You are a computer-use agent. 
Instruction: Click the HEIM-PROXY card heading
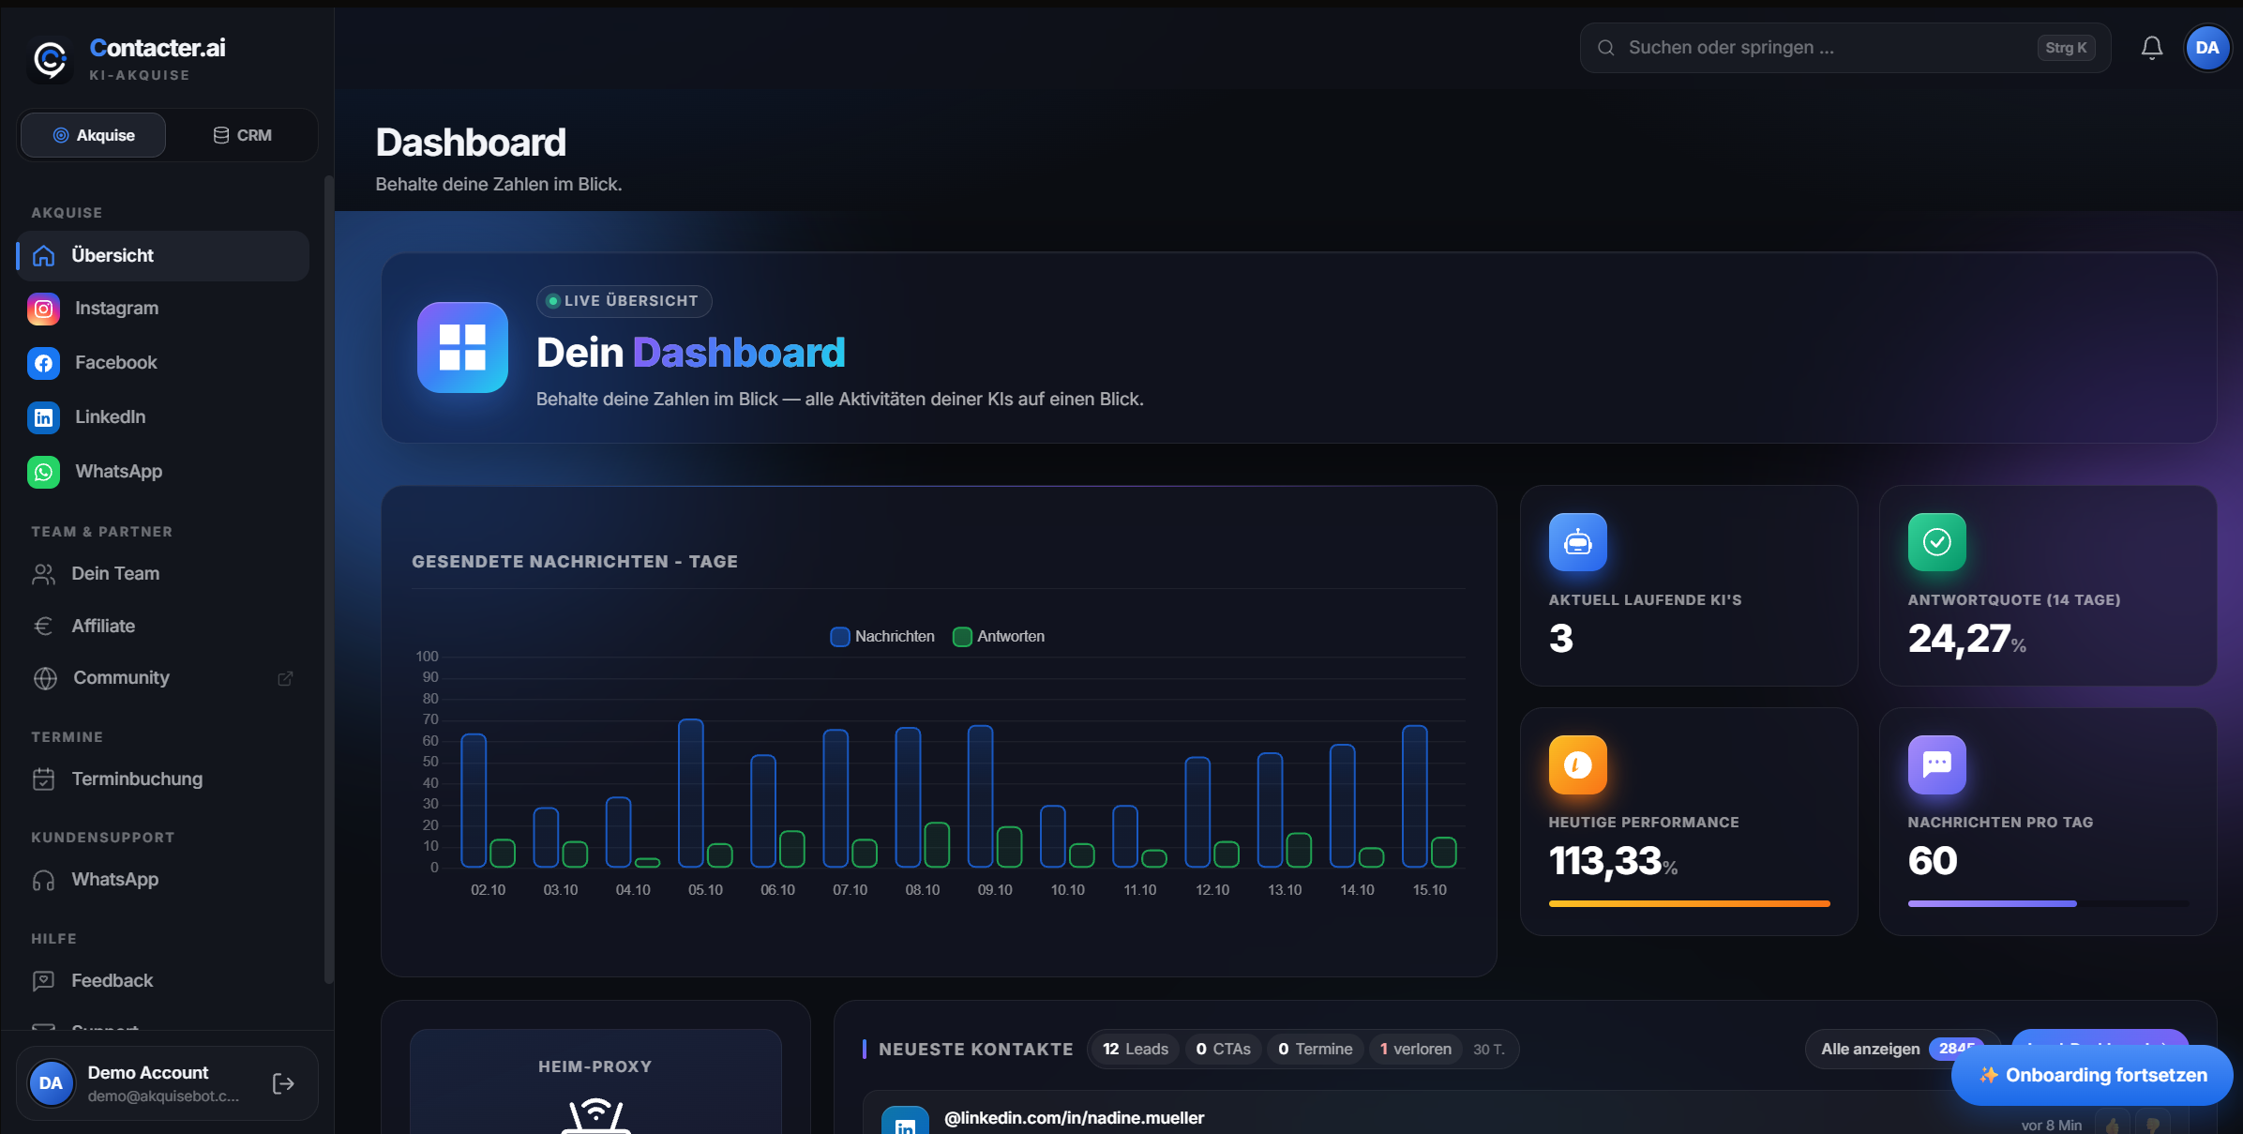click(595, 1066)
